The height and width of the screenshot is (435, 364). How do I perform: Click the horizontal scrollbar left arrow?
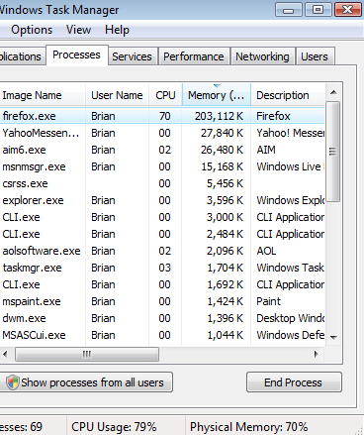[x=5, y=354]
